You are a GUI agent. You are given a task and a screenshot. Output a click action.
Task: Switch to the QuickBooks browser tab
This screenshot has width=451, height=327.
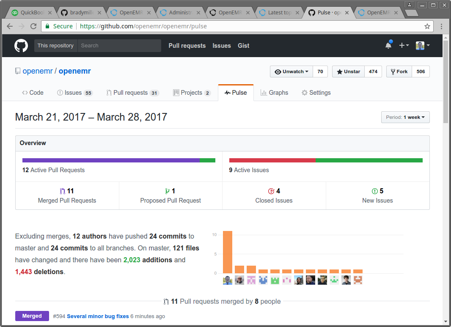(x=32, y=13)
